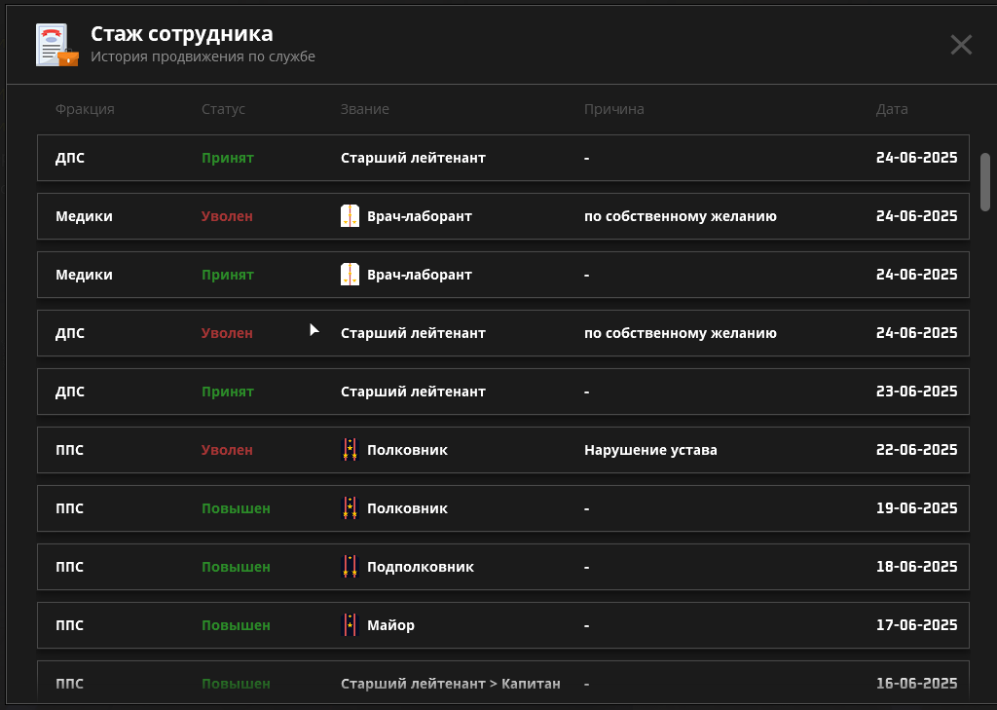Close the Стаж сотрудника window
997x710 pixels.
(x=961, y=45)
